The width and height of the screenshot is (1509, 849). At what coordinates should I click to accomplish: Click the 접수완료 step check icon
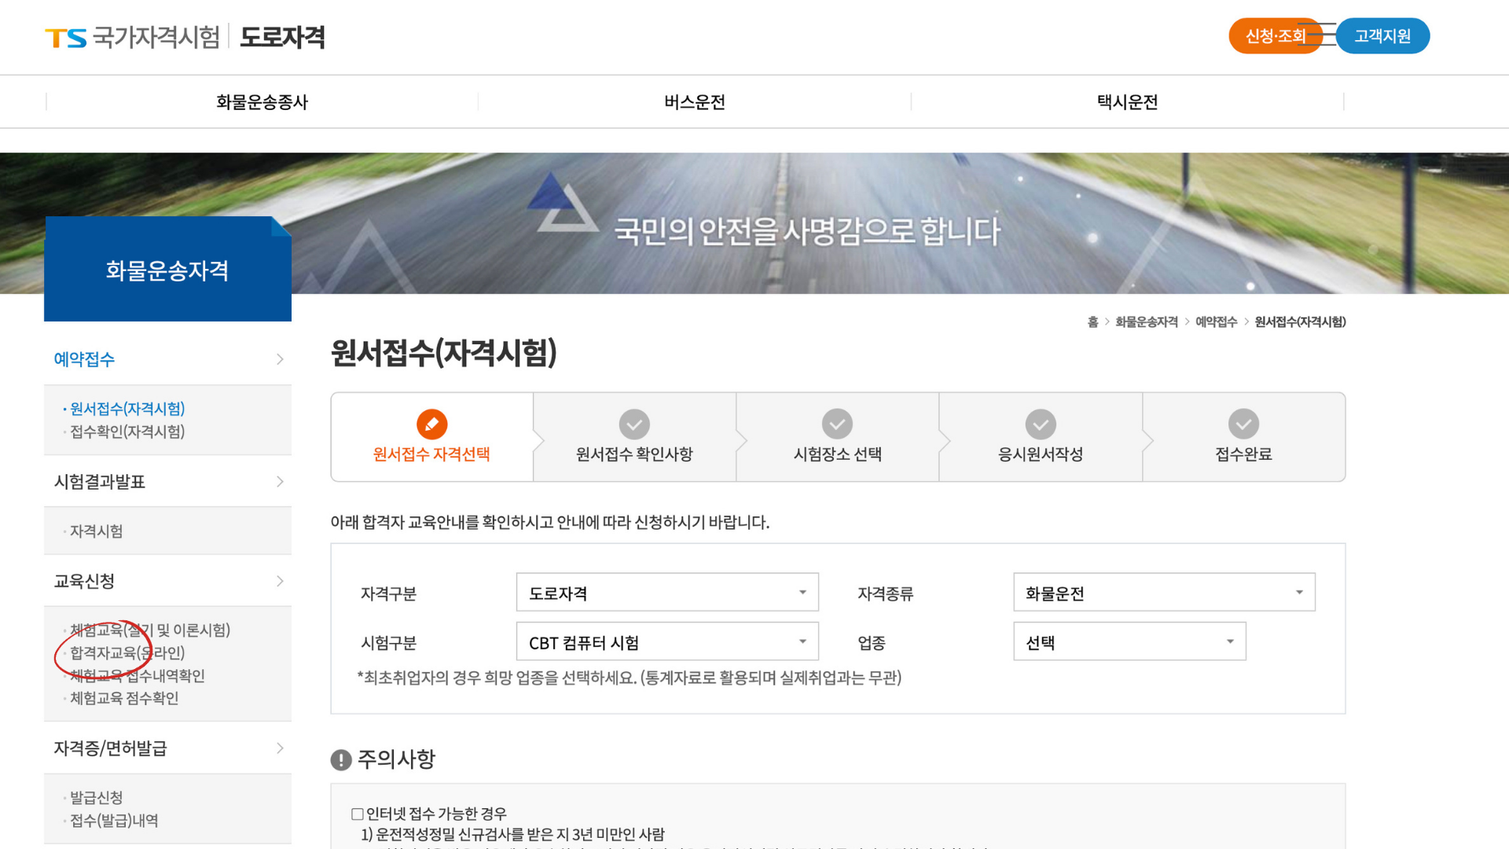pyautogui.click(x=1243, y=423)
